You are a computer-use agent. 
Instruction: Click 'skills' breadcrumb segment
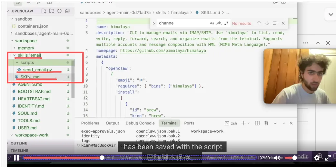161,13
